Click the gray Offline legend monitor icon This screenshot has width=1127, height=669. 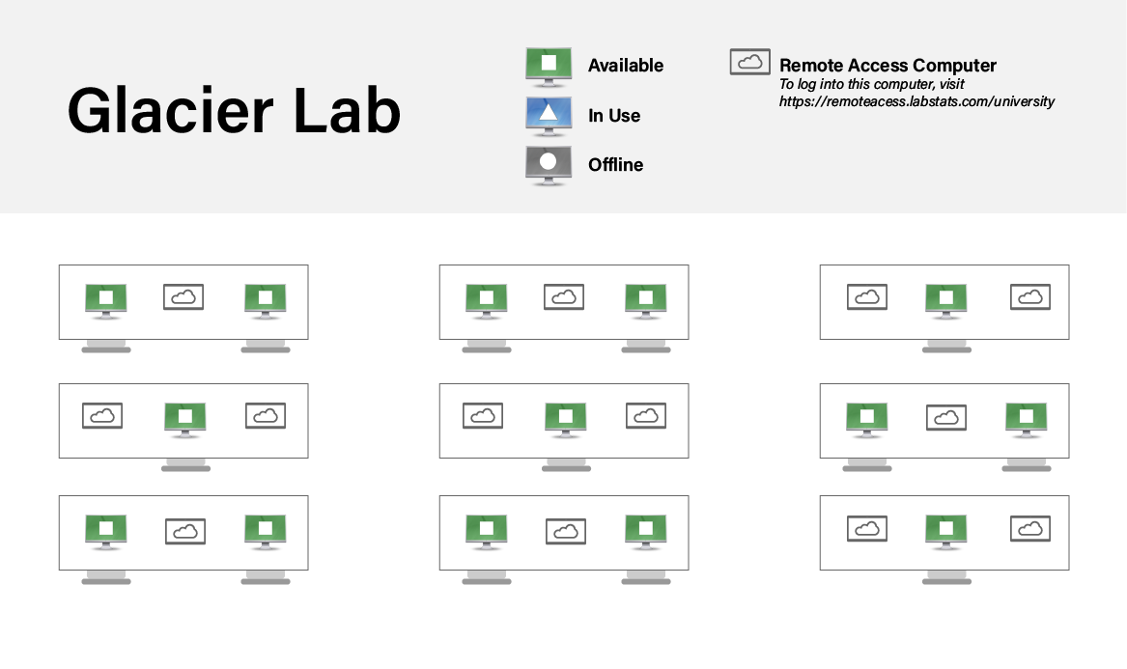549,166
